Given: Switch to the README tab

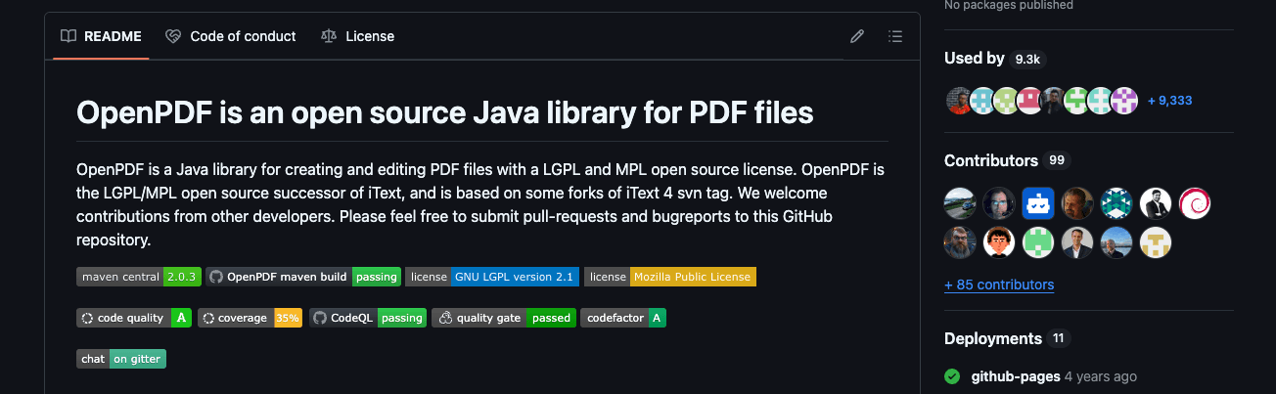Looking at the screenshot, I should coord(101,36).
